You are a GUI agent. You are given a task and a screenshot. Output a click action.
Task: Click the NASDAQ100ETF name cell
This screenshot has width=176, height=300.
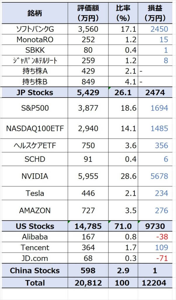pyautogui.click(x=34, y=128)
